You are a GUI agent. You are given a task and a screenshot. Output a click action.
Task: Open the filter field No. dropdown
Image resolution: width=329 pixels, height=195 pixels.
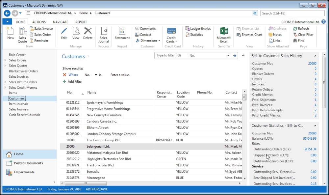(x=228, y=55)
